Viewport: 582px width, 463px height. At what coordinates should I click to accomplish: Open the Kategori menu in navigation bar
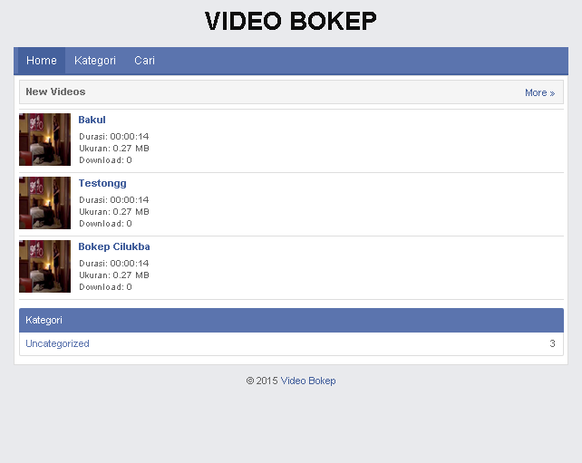pyautogui.click(x=95, y=61)
